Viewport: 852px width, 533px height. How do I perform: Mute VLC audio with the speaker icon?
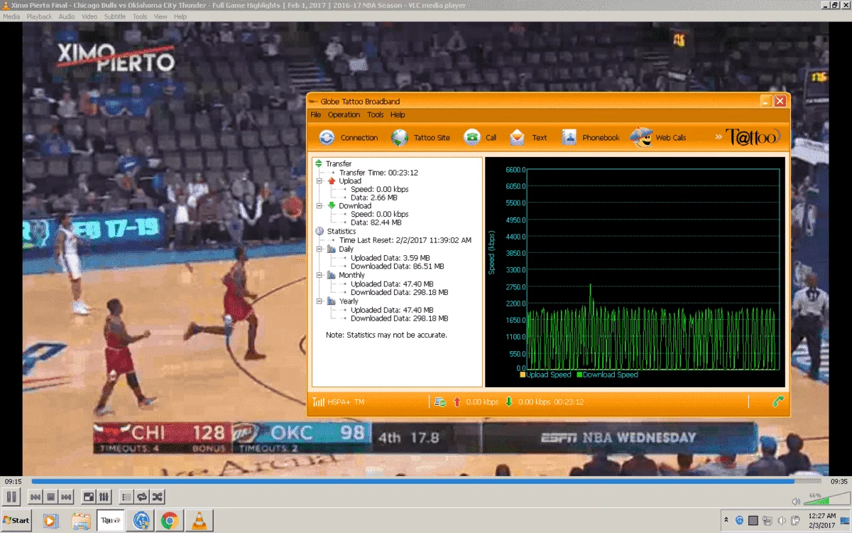[796, 501]
